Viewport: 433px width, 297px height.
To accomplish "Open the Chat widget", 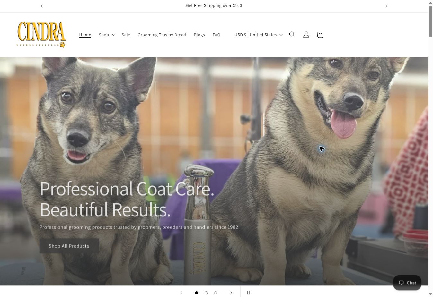I will 407,283.
